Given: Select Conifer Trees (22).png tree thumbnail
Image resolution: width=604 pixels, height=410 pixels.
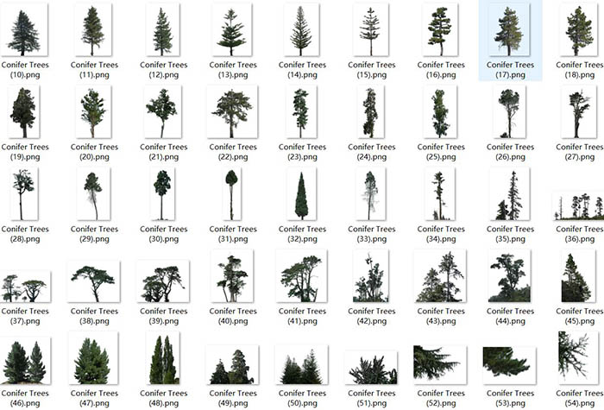Looking at the screenshot, I should pos(231,112).
